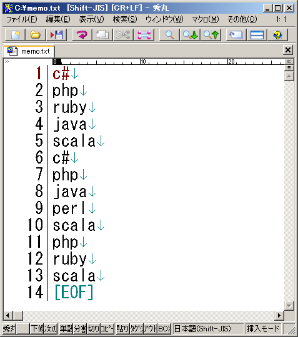
Task: Find previous with the magnifier up-arrow icon
Action: (x=211, y=35)
